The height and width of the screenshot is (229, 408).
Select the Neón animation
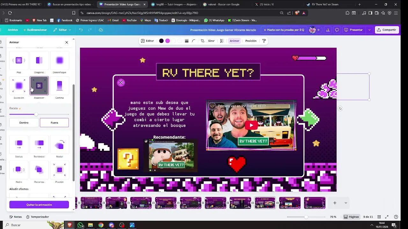[19, 170]
